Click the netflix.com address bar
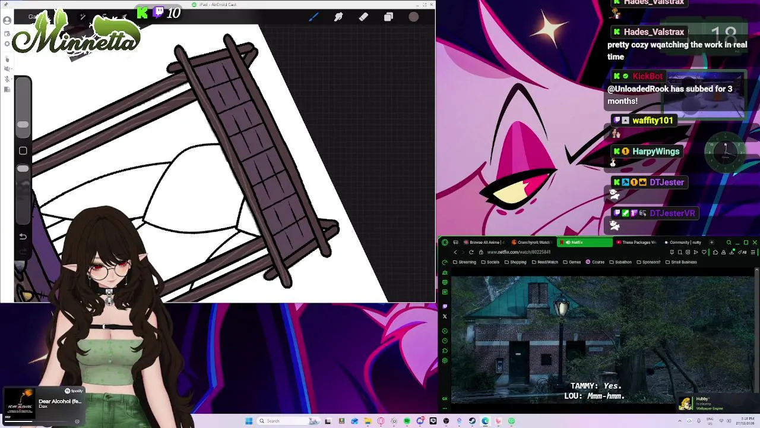The height and width of the screenshot is (428, 760). 520,252
